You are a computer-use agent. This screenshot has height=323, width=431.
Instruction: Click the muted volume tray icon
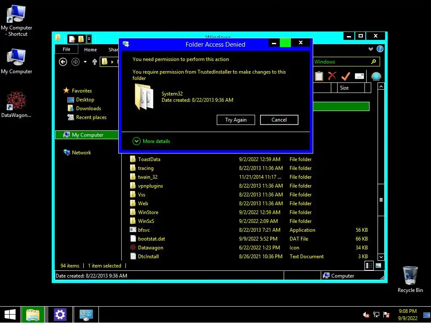[x=366, y=315]
